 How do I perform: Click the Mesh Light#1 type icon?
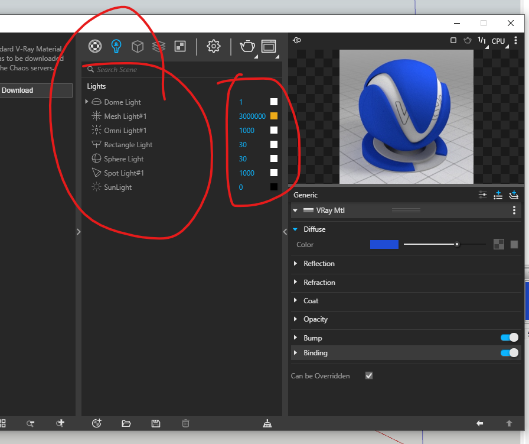pyautogui.click(x=96, y=116)
